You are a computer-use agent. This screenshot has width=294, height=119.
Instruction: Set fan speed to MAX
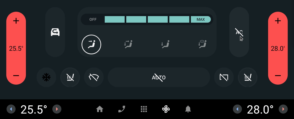(201, 19)
